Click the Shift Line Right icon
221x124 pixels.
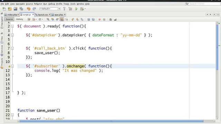(x=93, y=19)
